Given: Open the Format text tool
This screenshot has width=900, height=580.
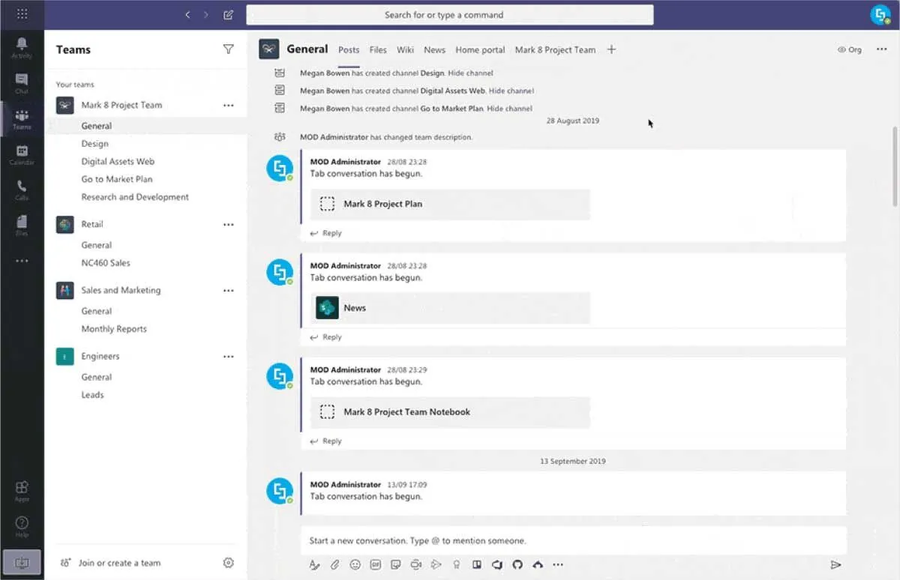Looking at the screenshot, I should 315,564.
